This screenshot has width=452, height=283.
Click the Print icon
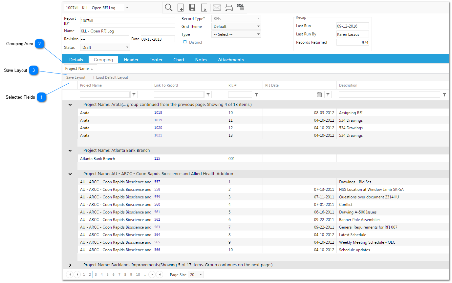point(229,8)
